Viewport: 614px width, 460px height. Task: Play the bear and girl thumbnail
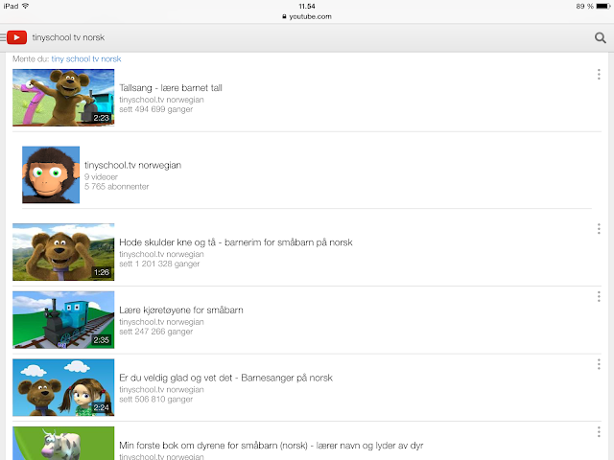63,387
